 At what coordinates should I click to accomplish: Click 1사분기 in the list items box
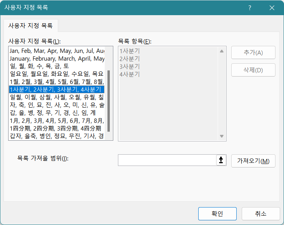click(130, 51)
